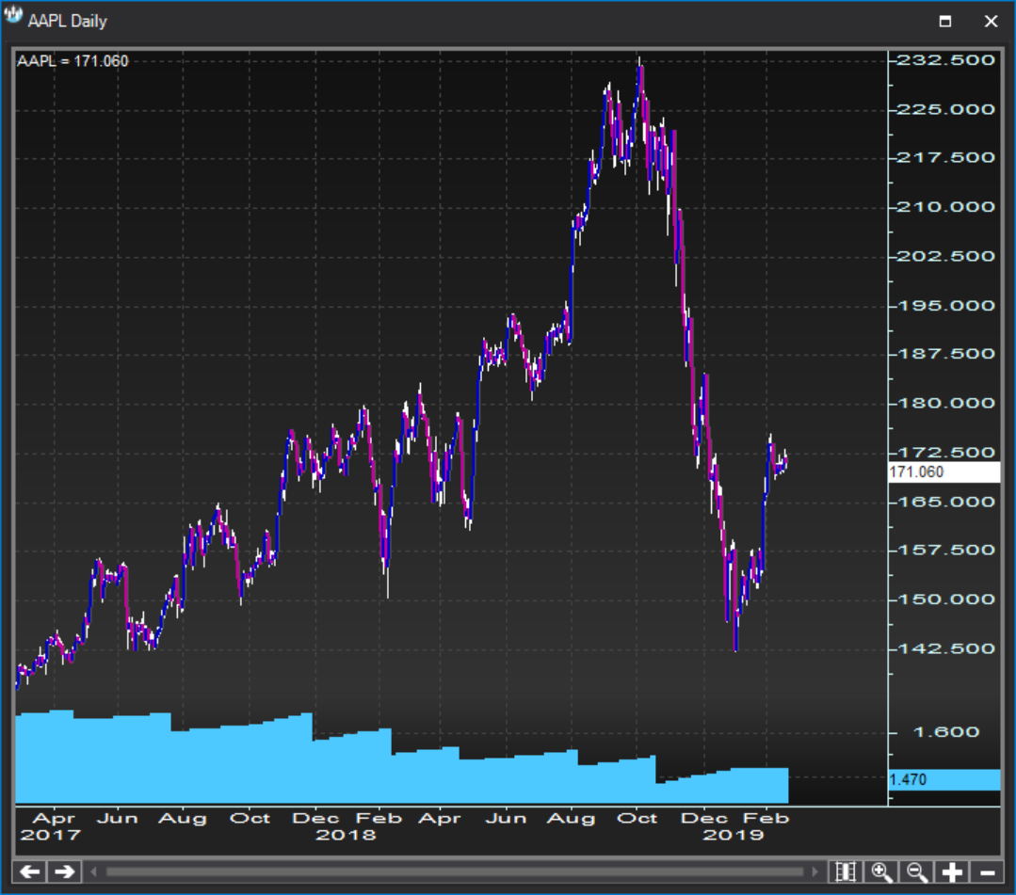The height and width of the screenshot is (895, 1016).
Task: Click the 217.500 price axis label
Action: (945, 158)
